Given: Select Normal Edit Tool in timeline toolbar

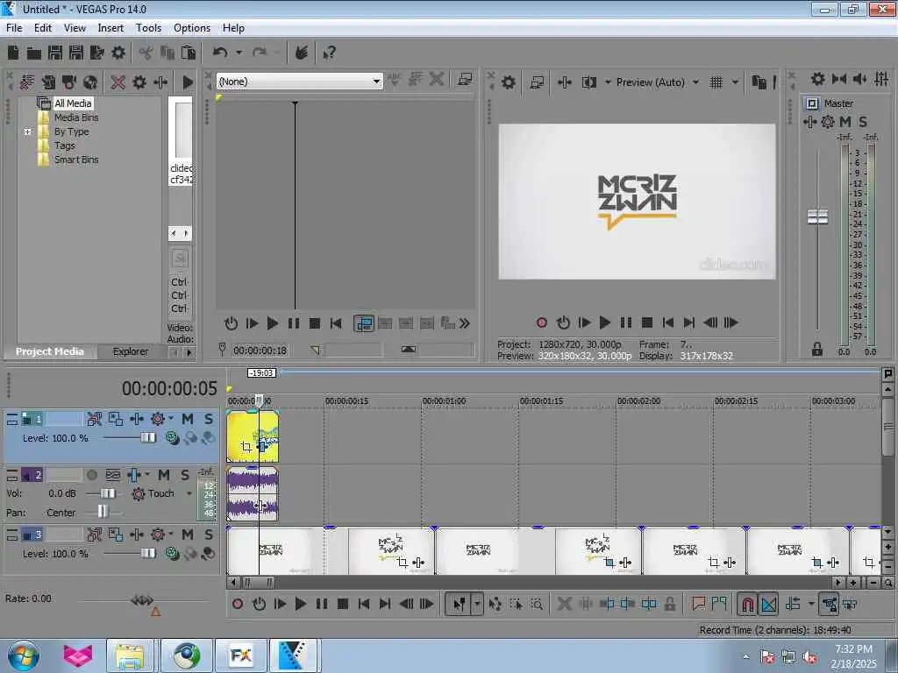Looking at the screenshot, I should pos(459,604).
